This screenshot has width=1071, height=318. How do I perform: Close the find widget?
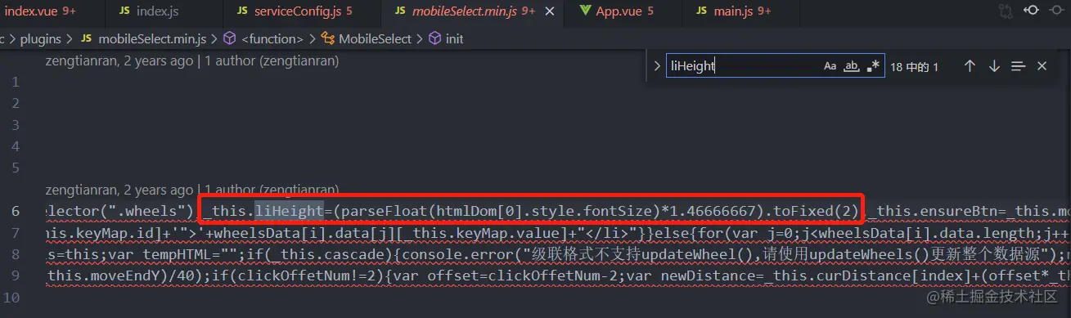click(1042, 66)
